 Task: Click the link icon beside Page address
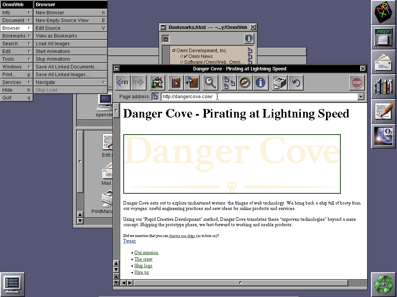155,96
